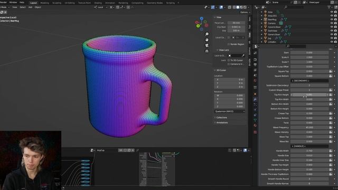Disable BeerMug in renders via camera icon
Viewport: 338px width, 190px height.
pyautogui.click(x=335, y=20)
